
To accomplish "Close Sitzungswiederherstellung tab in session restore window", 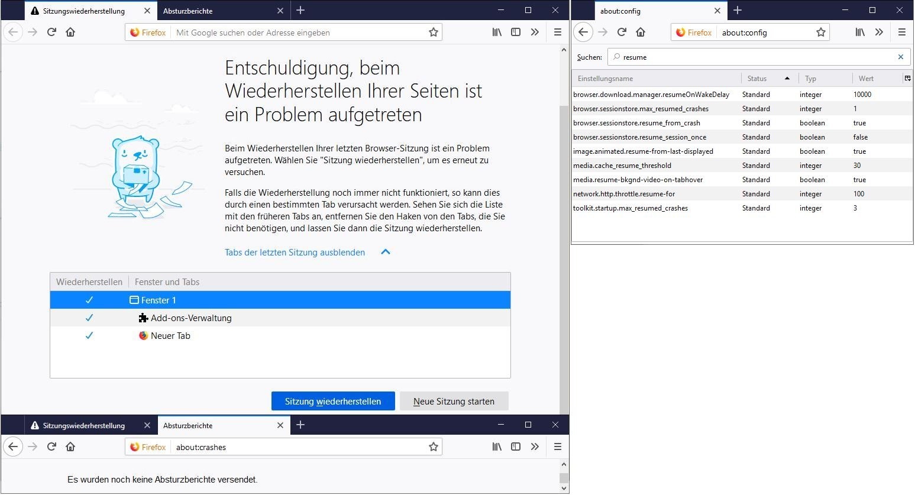I will point(147,11).
